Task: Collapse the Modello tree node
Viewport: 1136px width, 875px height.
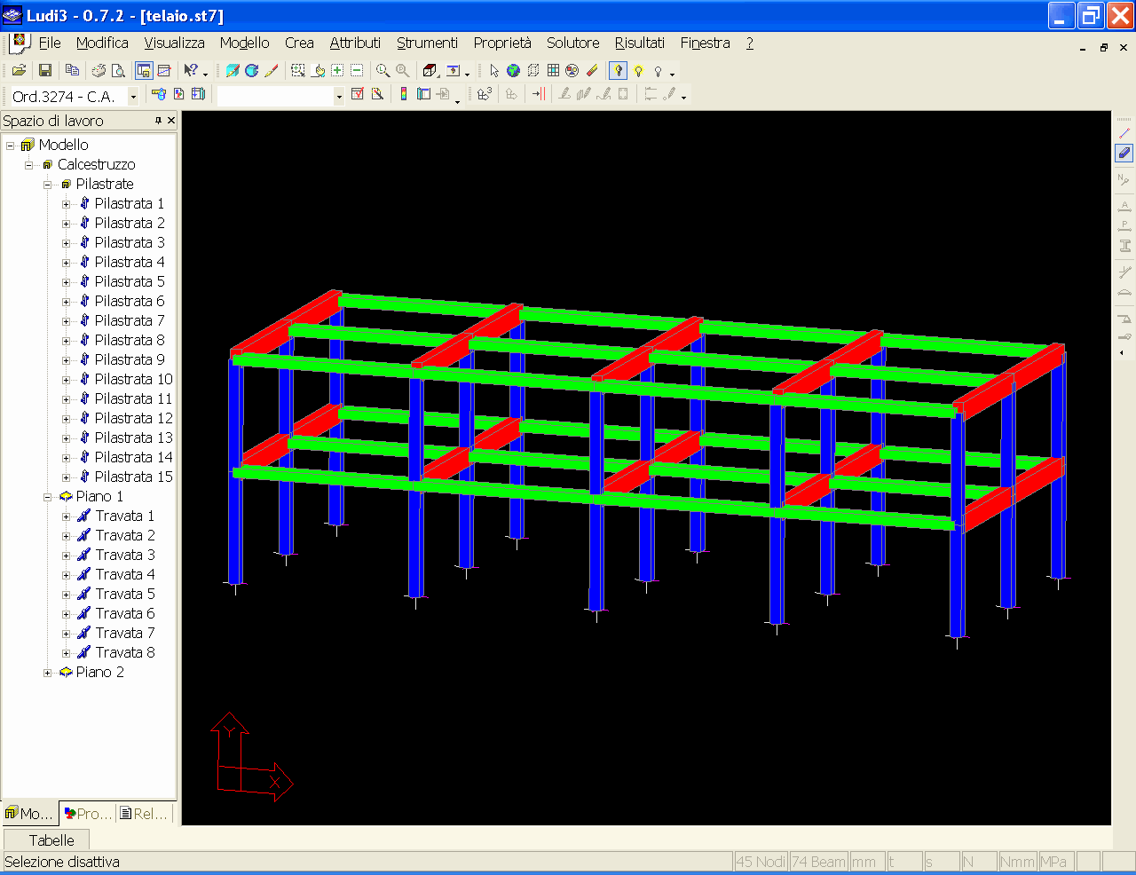Action: click(11, 145)
